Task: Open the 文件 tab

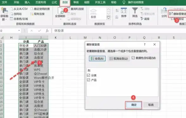Action: pyautogui.click(x=4, y=2)
